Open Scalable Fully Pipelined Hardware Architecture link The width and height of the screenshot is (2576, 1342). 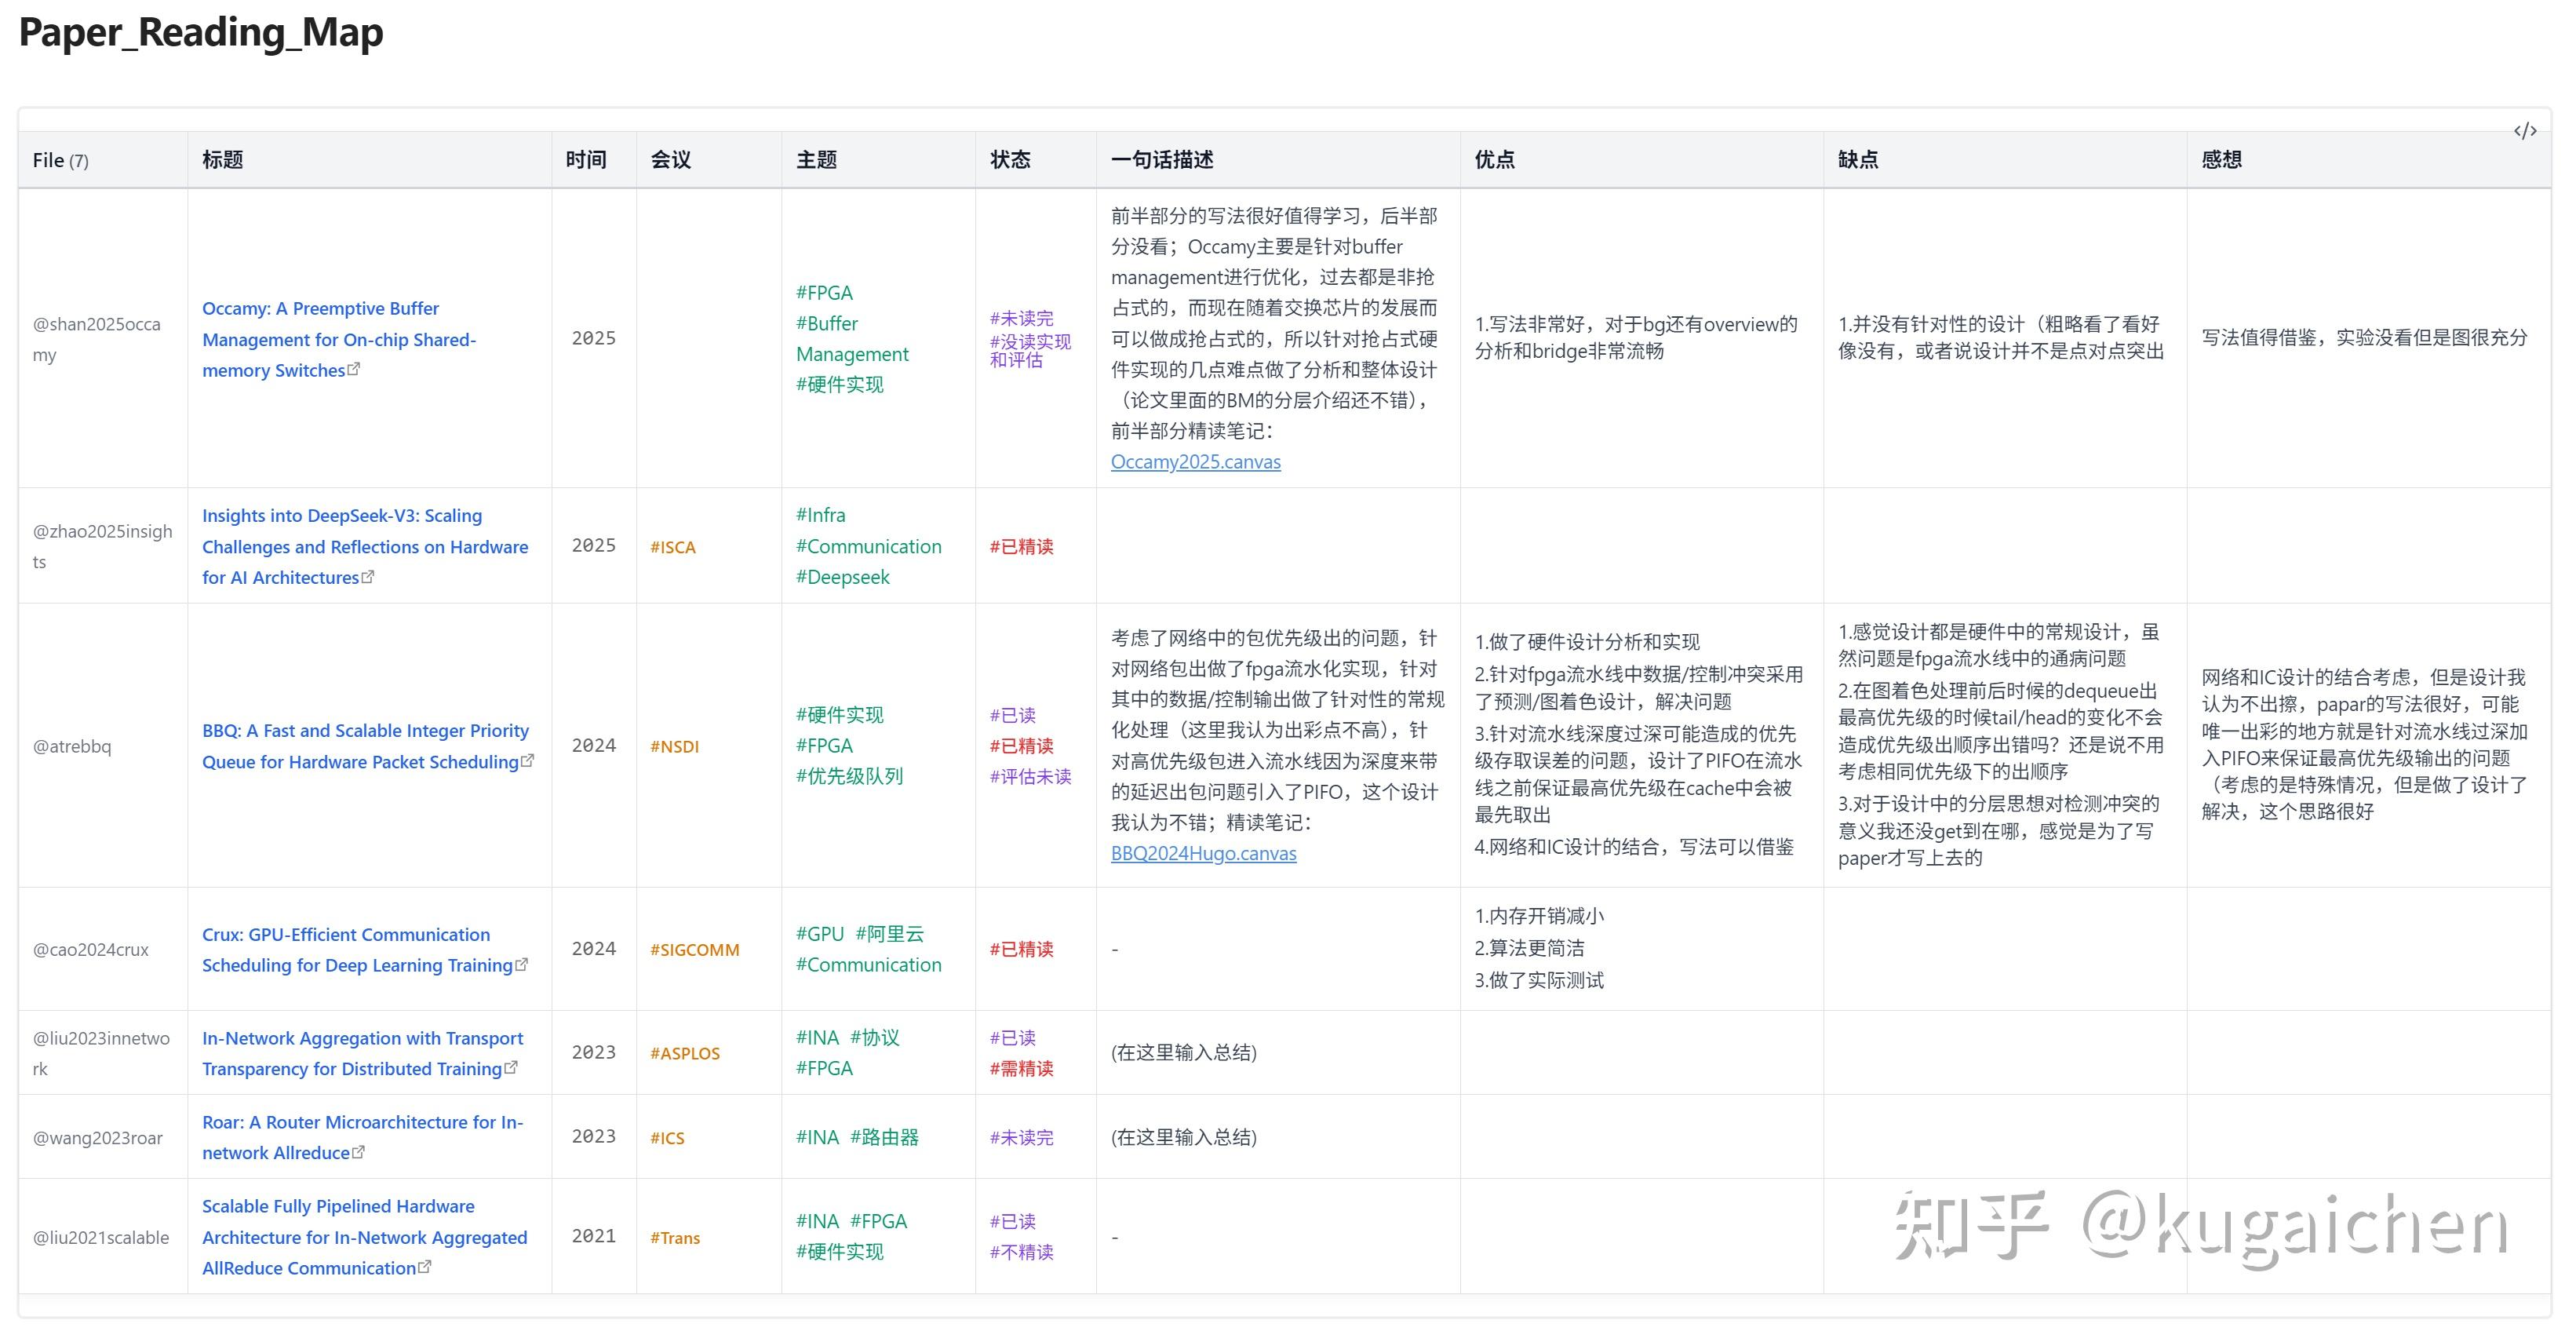pyautogui.click(x=364, y=1237)
